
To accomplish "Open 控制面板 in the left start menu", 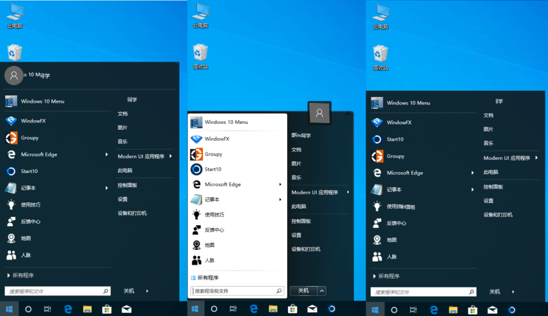I will pyautogui.click(x=127, y=185).
